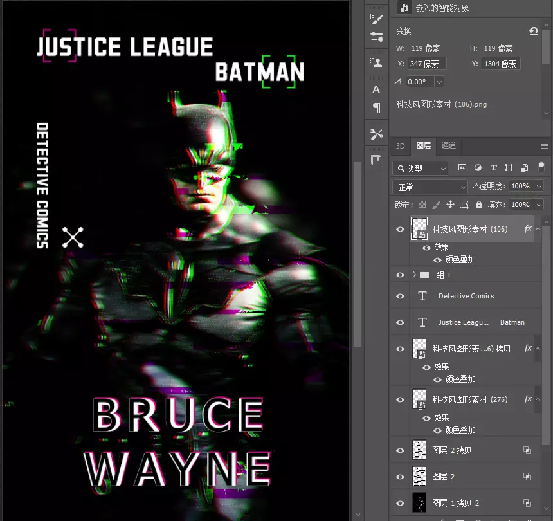Screen dimensions: 553x521
Task: Click the opacity 100% value field
Action: coord(521,186)
